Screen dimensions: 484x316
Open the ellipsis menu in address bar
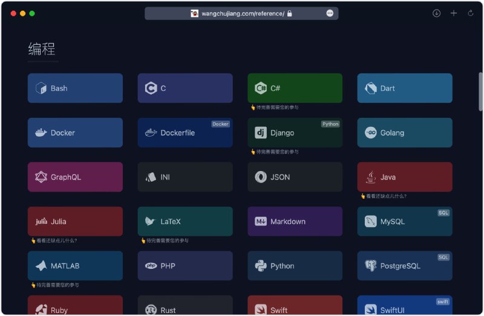pos(330,13)
